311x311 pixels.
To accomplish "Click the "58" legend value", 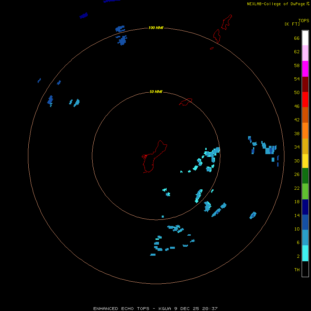I will (x=297, y=65).
